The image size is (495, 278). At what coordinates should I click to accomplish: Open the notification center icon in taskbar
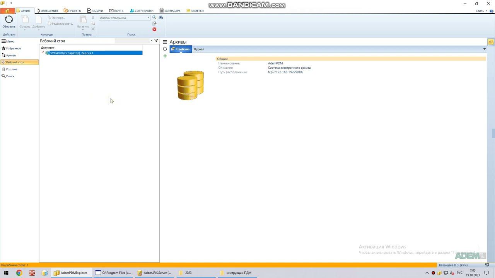pos(487,273)
